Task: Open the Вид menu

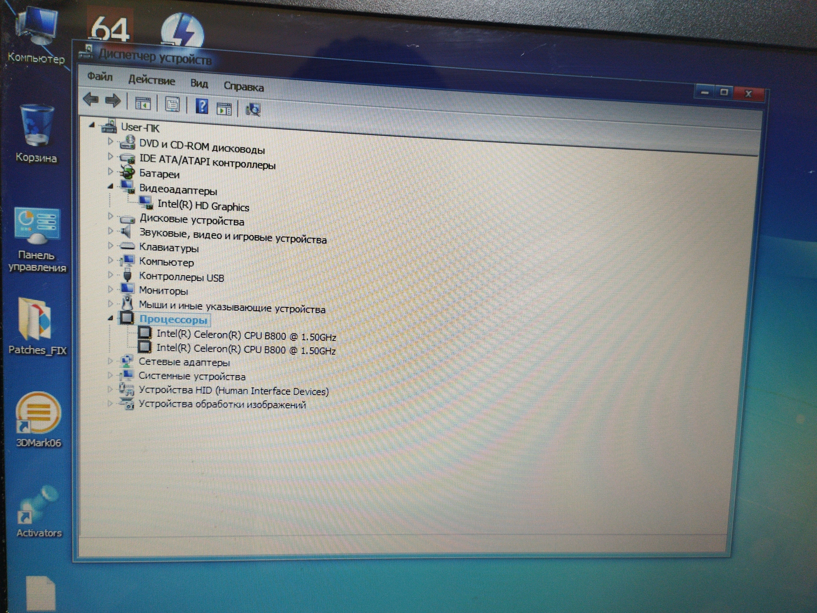Action: pos(199,83)
